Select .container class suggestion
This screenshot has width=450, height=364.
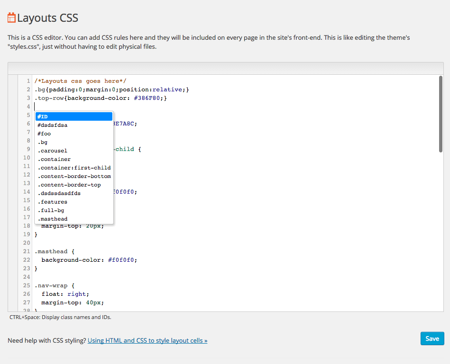click(74, 159)
